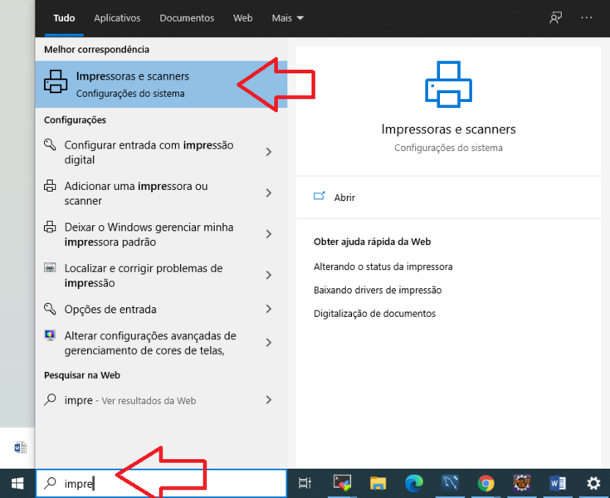Click printer icon next to Adicionar uma impressora
The height and width of the screenshot is (498, 610).
tap(50, 186)
